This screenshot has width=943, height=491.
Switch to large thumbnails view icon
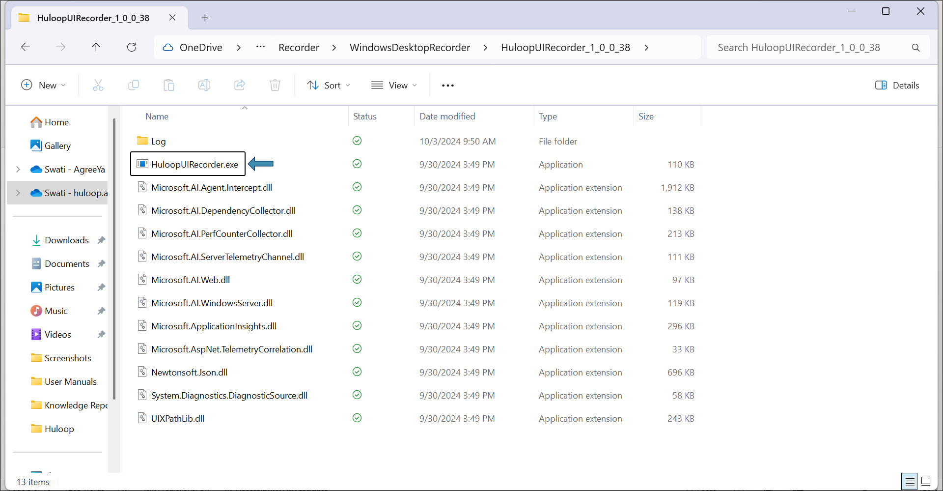[926, 481]
